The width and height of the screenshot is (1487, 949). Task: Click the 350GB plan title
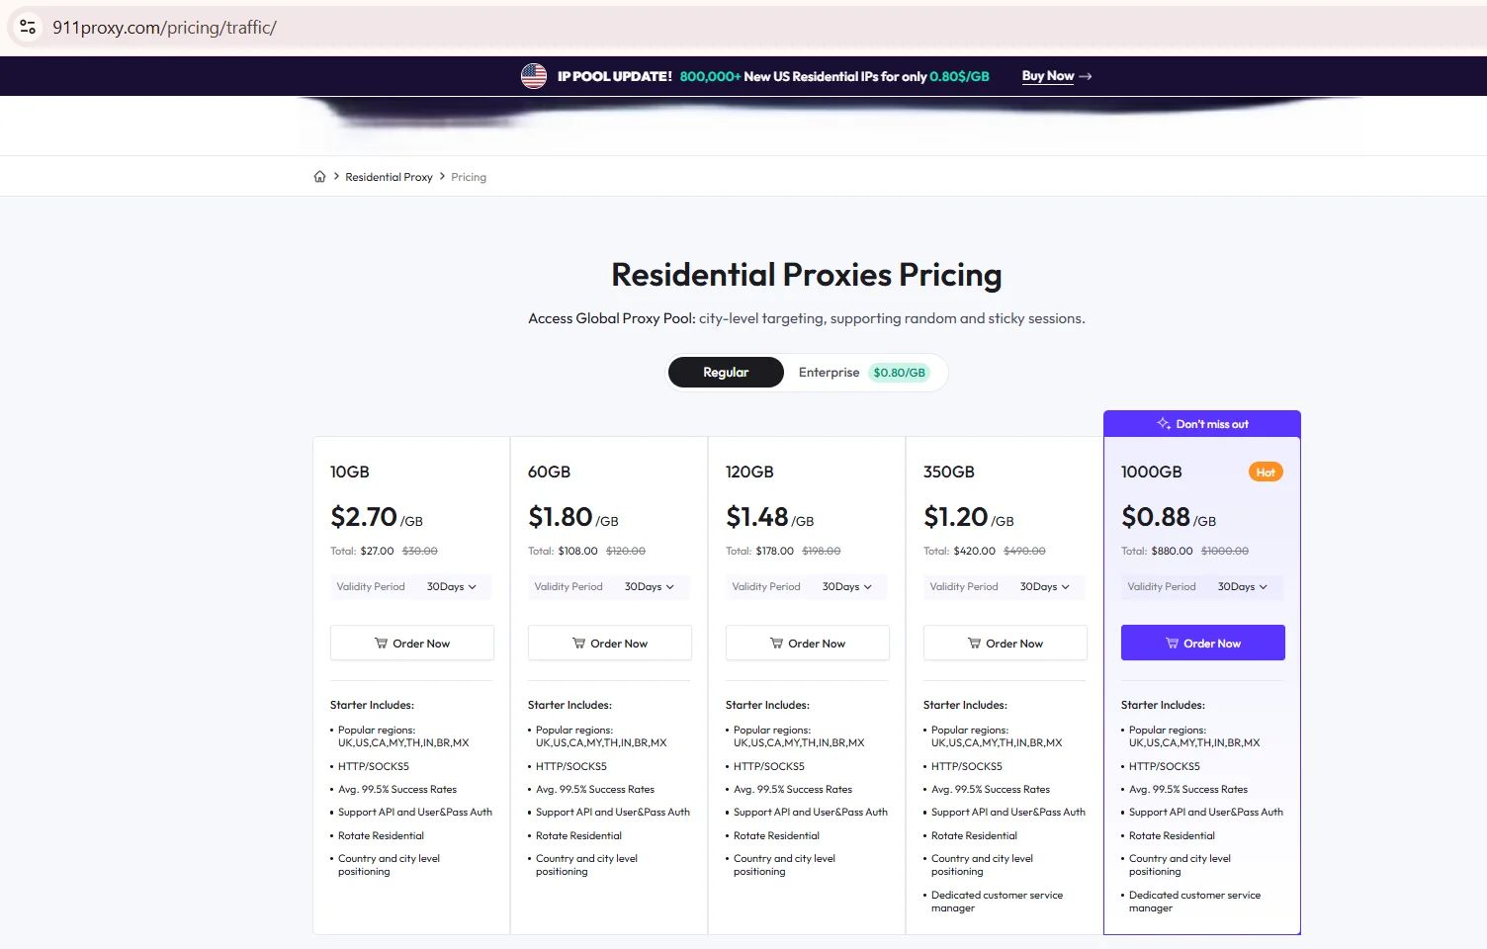point(949,473)
